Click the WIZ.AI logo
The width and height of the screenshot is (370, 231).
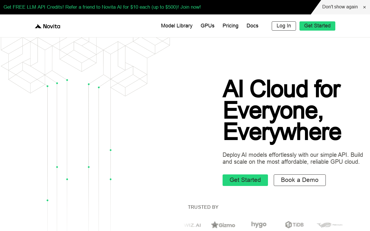pos(192,225)
